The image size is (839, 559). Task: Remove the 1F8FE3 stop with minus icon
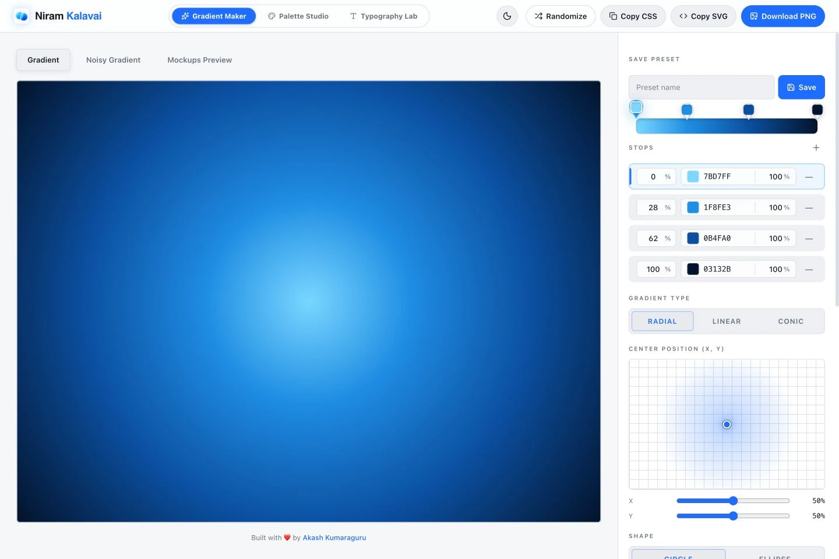click(x=809, y=208)
